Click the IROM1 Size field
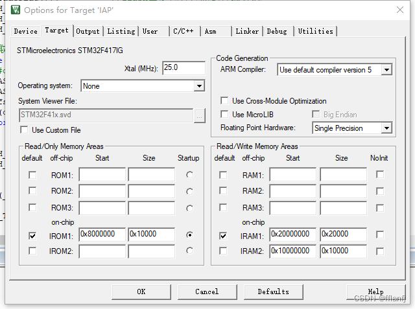415x309 pixels. coord(152,235)
